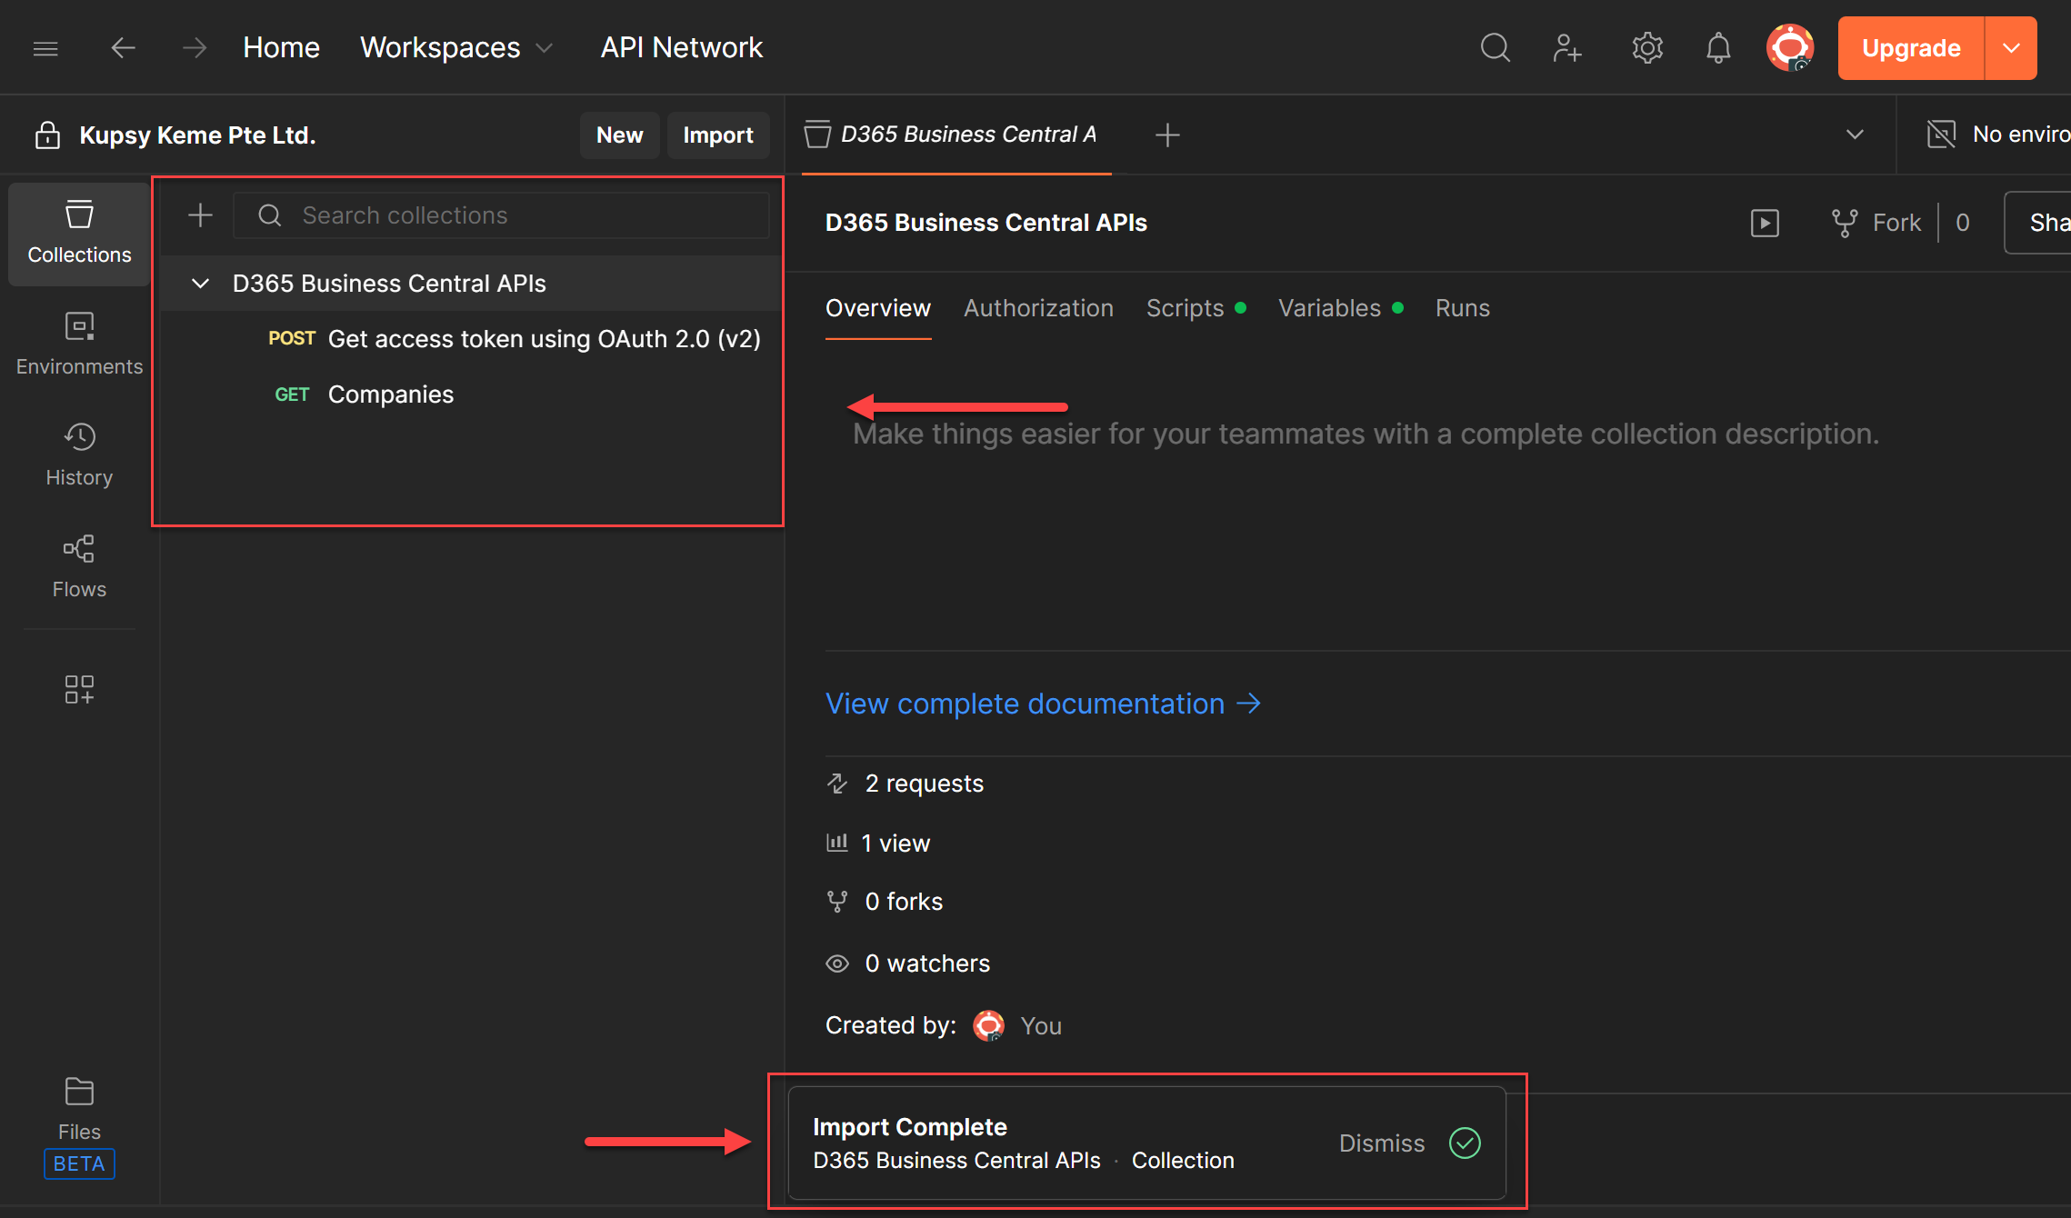This screenshot has width=2071, height=1218.
Task: Expand the Workspaces dropdown
Action: point(456,47)
